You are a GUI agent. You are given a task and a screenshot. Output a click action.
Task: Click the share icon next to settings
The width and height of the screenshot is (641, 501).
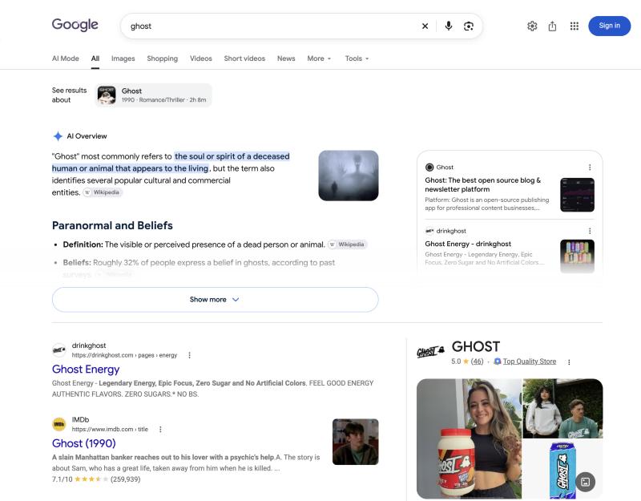552,26
